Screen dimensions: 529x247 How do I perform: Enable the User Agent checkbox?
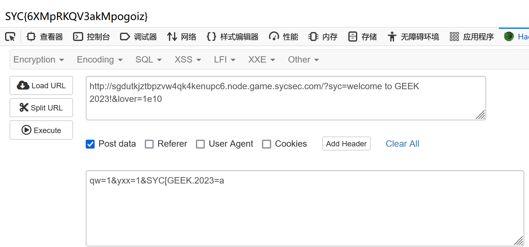coord(200,144)
